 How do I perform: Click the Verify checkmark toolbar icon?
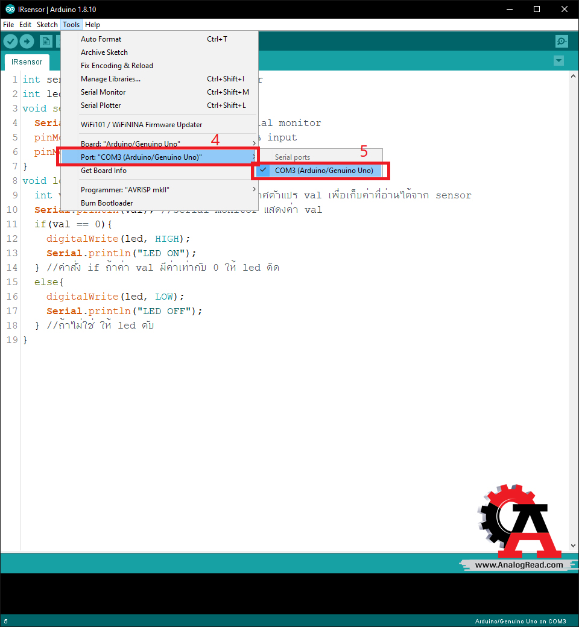[11, 41]
